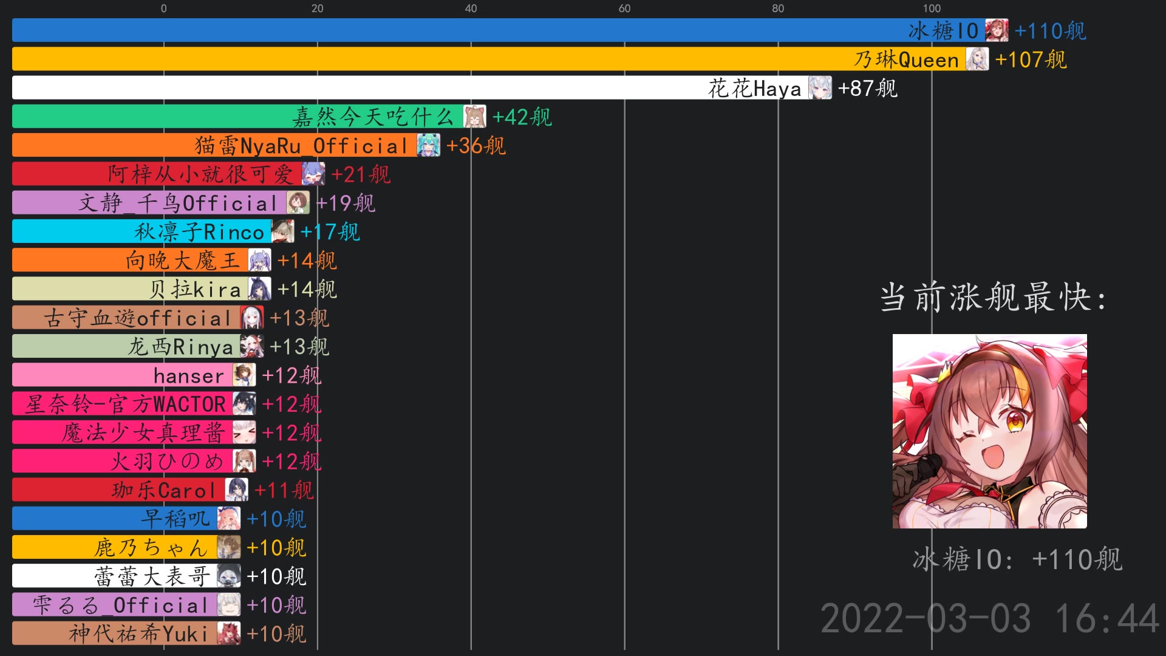Click the 星奈铃-官方WACTOR name label
The image size is (1166, 656).
(x=125, y=404)
